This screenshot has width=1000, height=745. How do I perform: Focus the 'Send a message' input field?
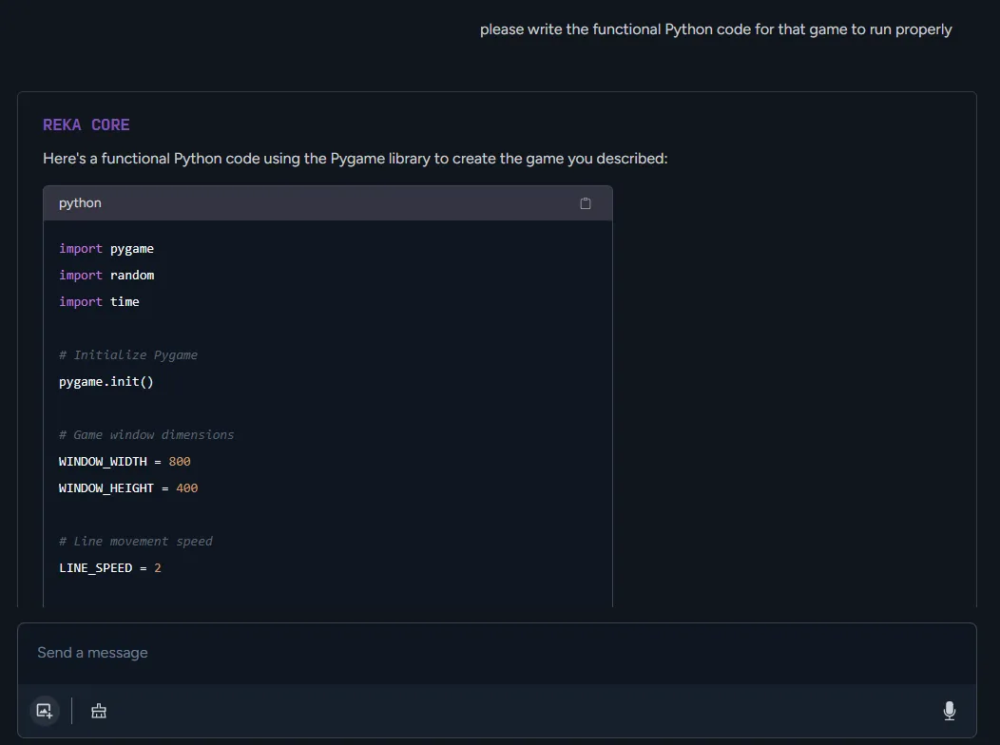click(497, 653)
